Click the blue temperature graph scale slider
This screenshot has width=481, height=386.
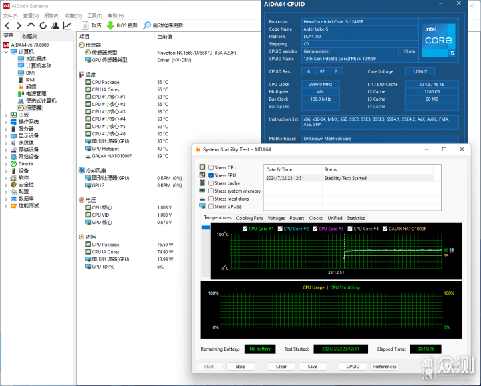(206, 227)
